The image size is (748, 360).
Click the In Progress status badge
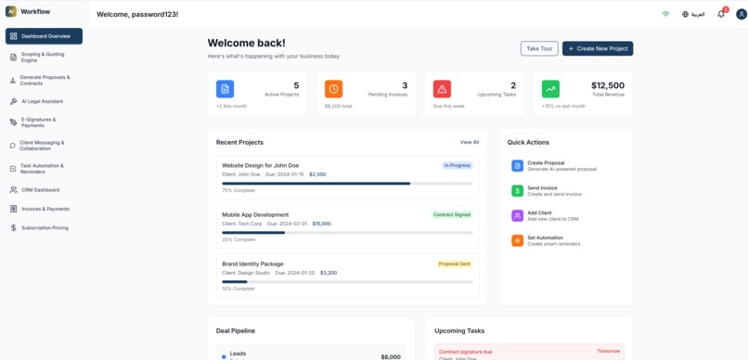click(x=457, y=165)
